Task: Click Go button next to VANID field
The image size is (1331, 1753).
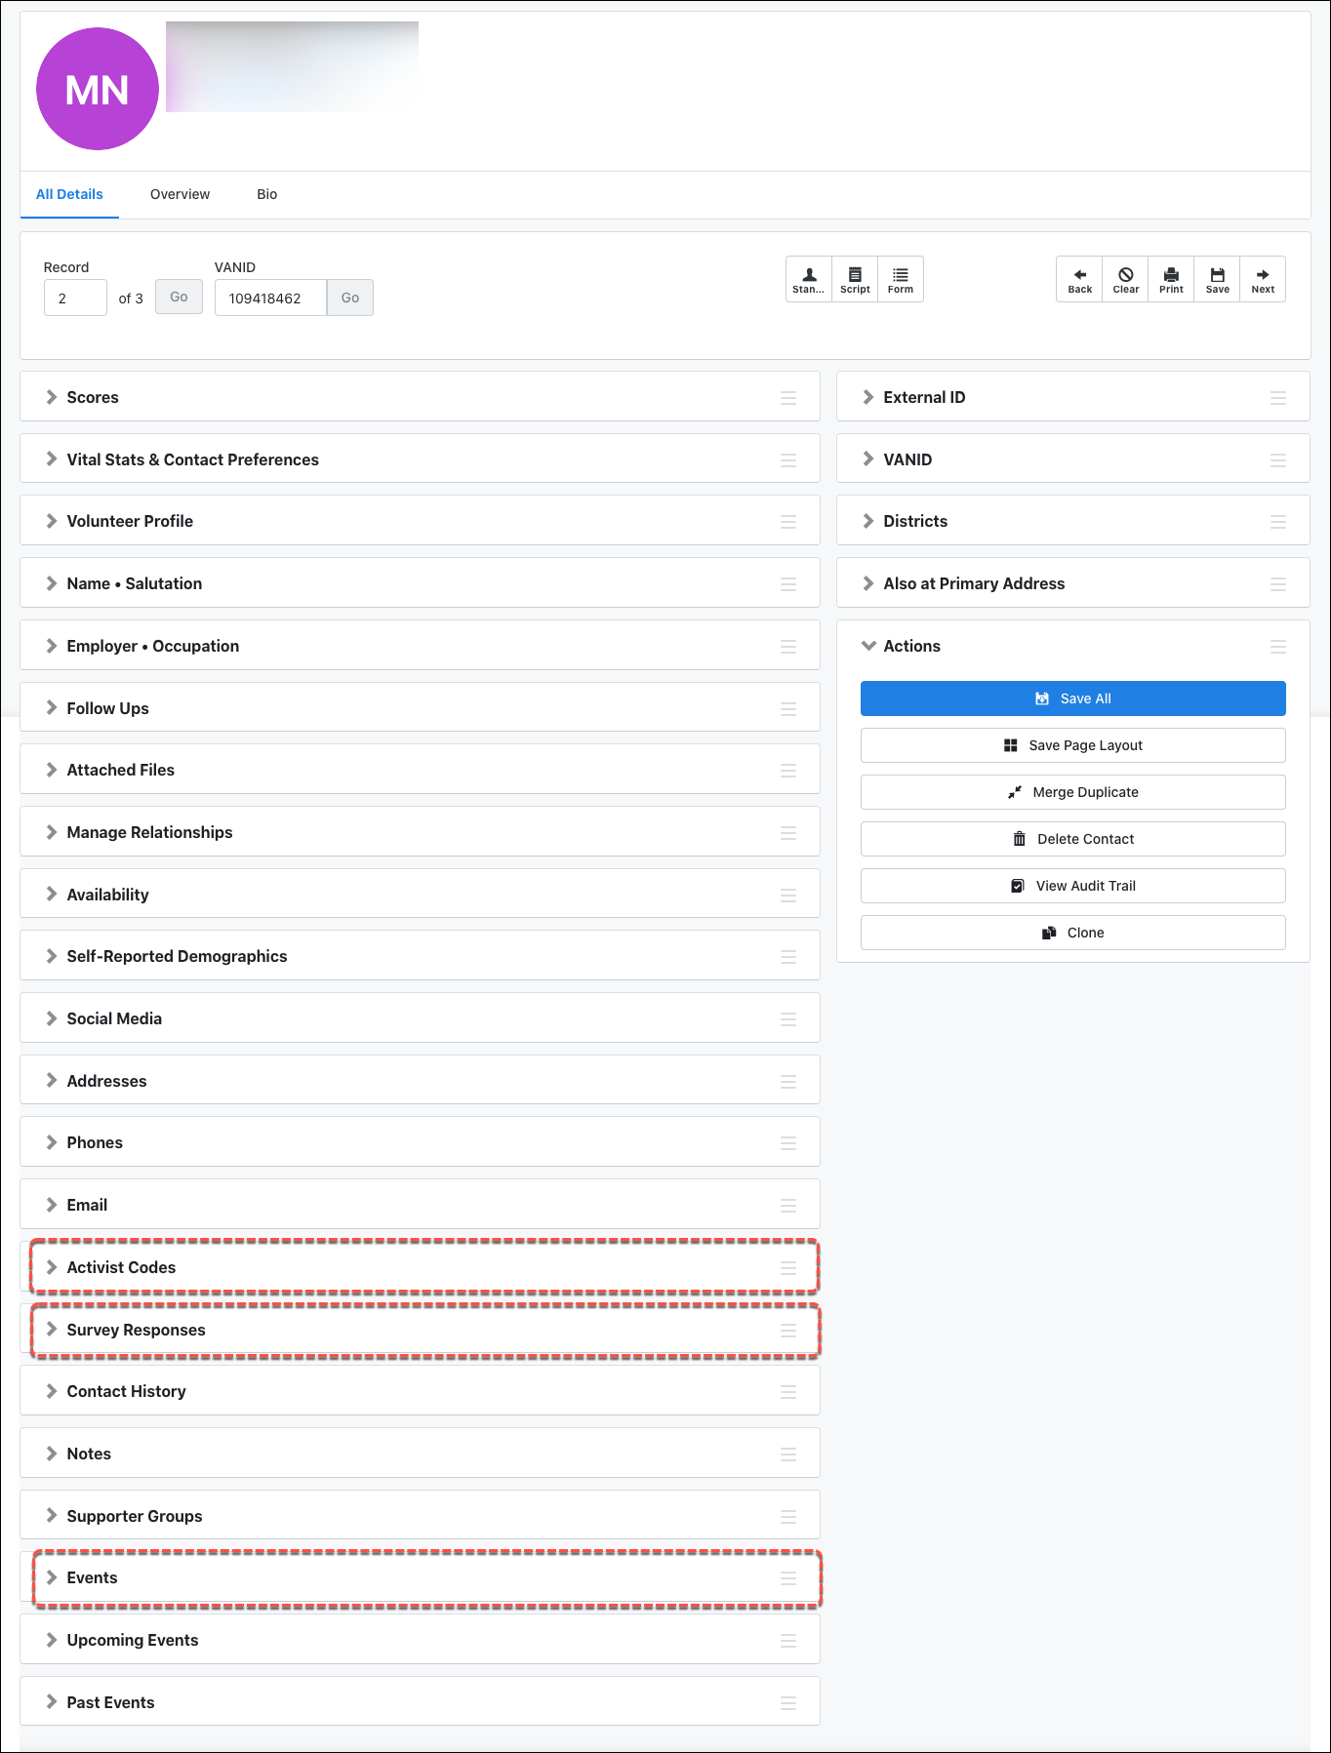Action: tap(350, 298)
